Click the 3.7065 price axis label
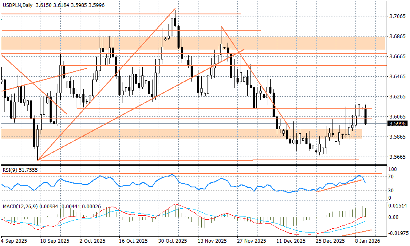Screen dimensions: 410x246 click(397, 16)
